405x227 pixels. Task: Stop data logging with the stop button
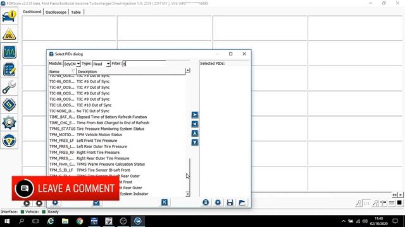39,203
